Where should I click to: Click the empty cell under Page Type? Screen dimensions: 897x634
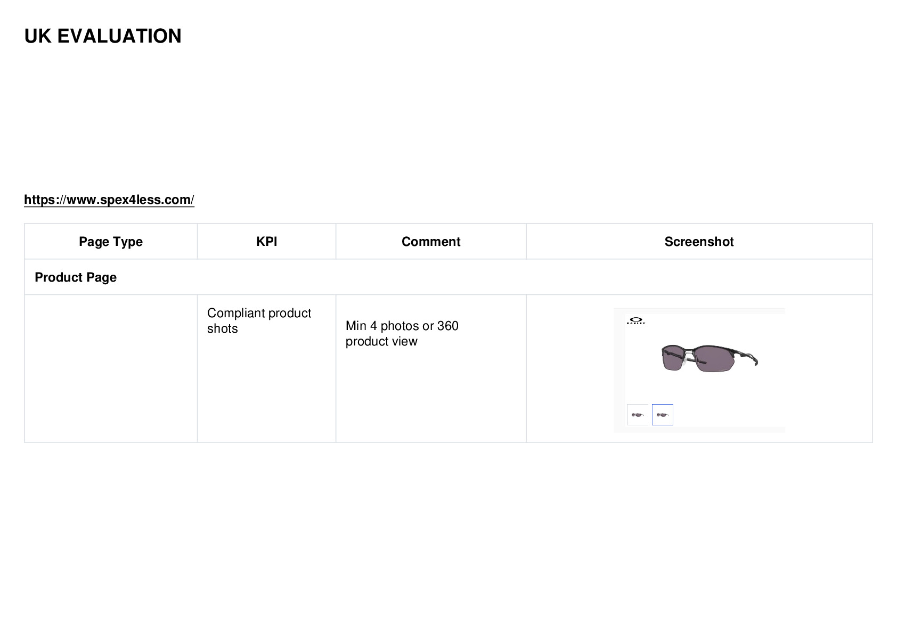[111, 368]
